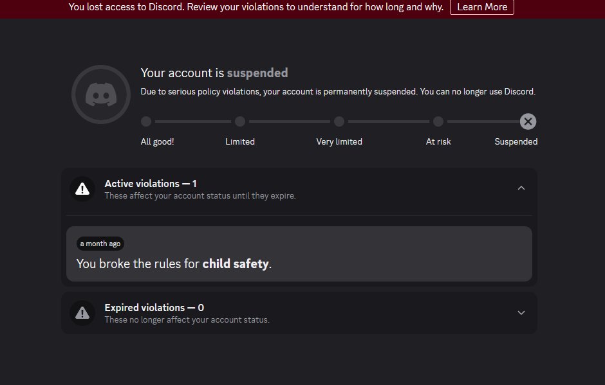The width and height of the screenshot is (605, 385).
Task: Click the 'a month ago' timestamp badge
Action: [100, 244]
